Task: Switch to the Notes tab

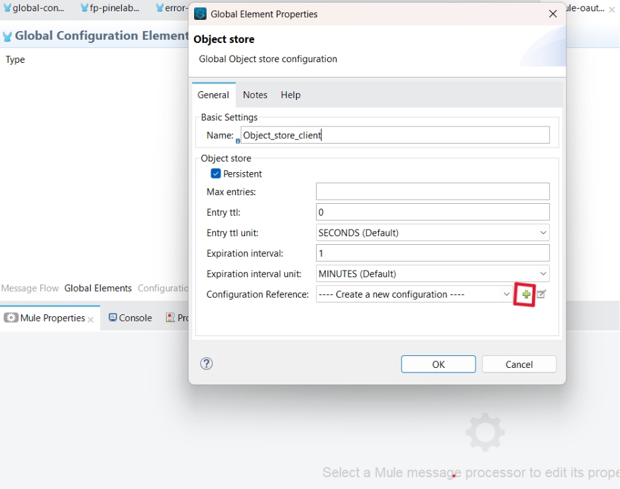Action: (x=254, y=95)
